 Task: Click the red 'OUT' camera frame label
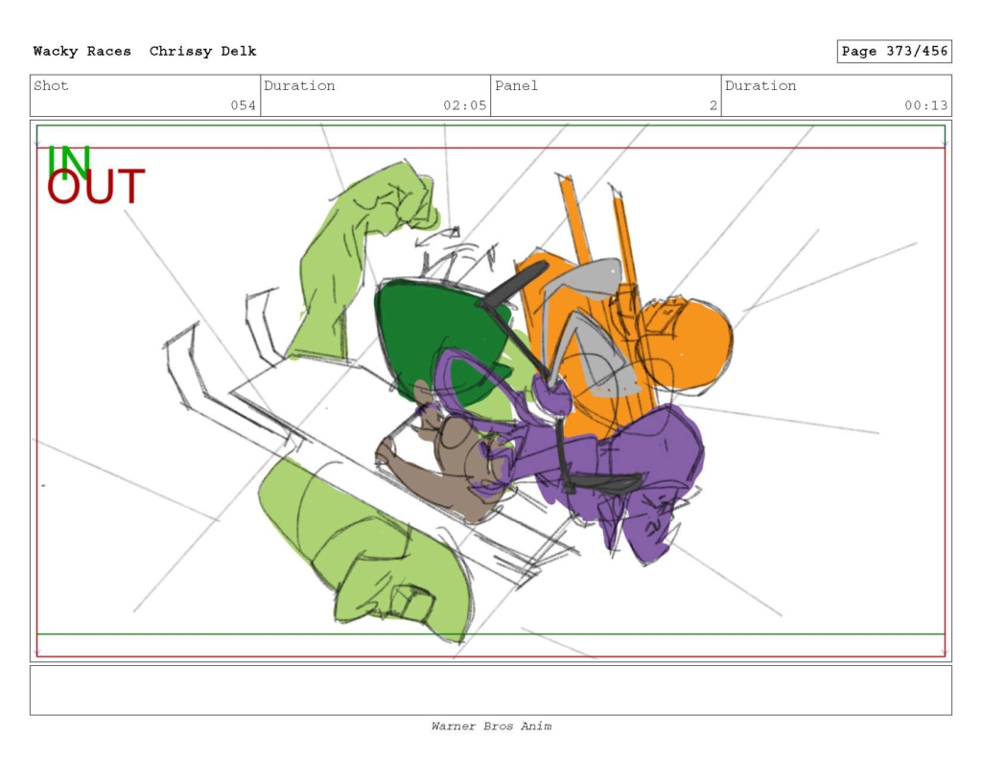tap(96, 187)
